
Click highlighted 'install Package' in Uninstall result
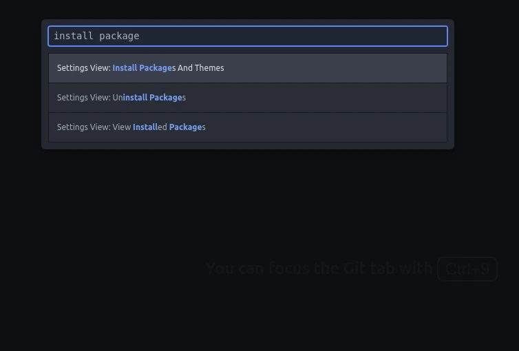pyautogui.click(x=152, y=98)
